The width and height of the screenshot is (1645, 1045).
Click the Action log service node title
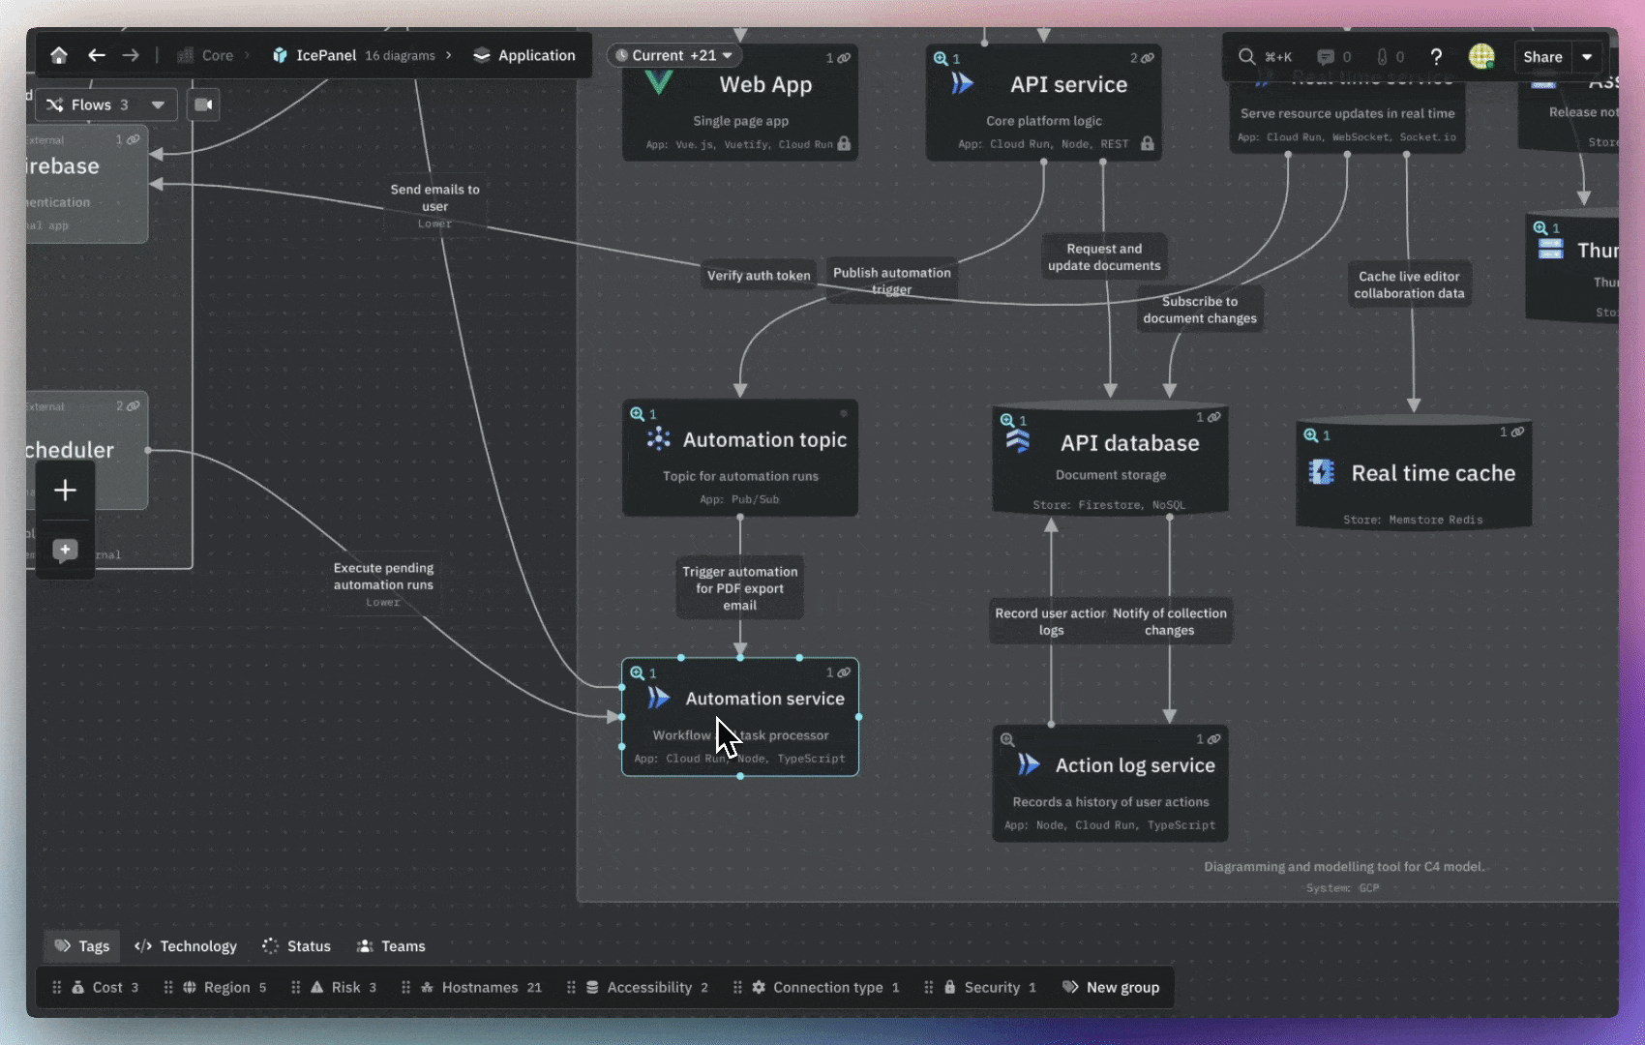pos(1135,765)
